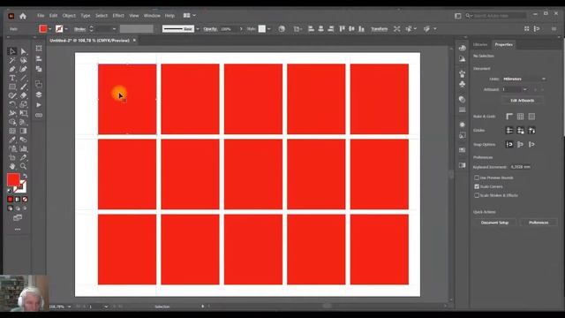Uncheck Scale Corners checkbox

point(477,186)
